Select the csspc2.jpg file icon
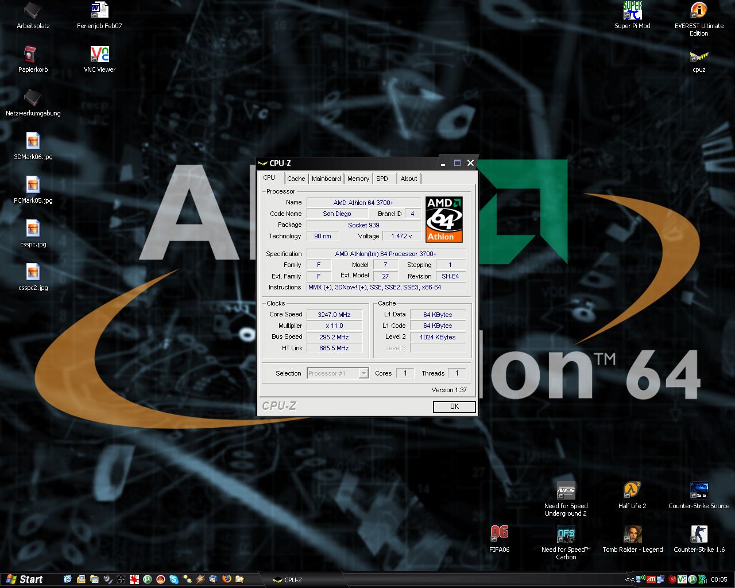This screenshot has height=588, width=735. (33, 277)
